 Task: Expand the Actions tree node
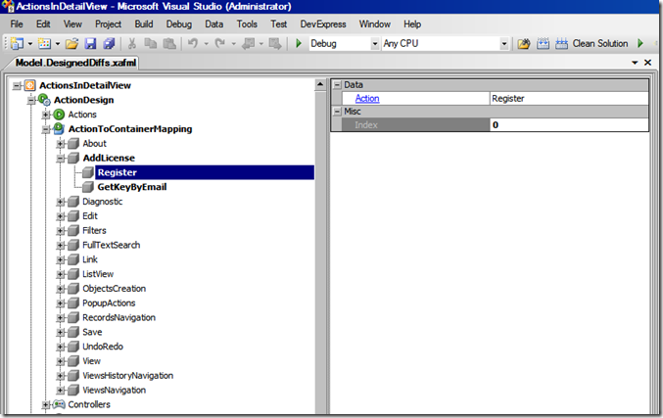click(x=46, y=115)
